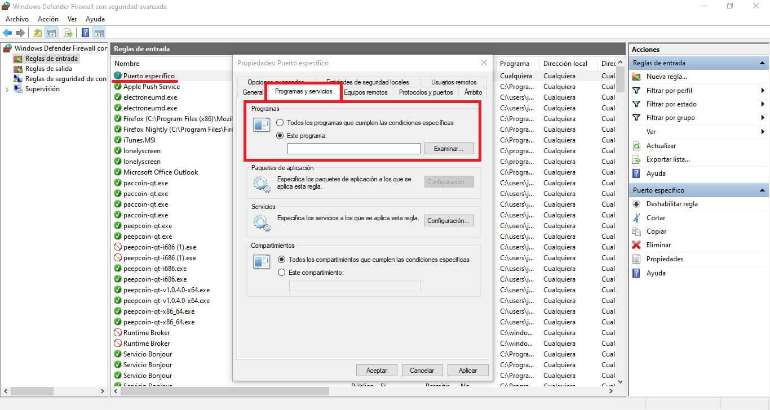Click the Cortar scissors icon
This screenshot has height=410, width=770.
click(636, 218)
